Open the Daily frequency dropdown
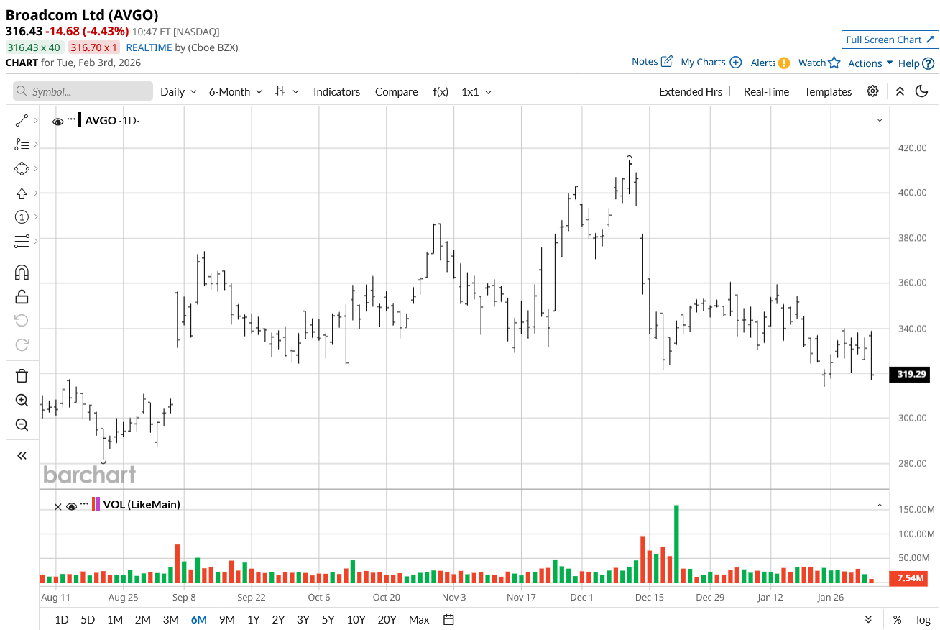The height and width of the screenshot is (630, 940). [x=178, y=91]
